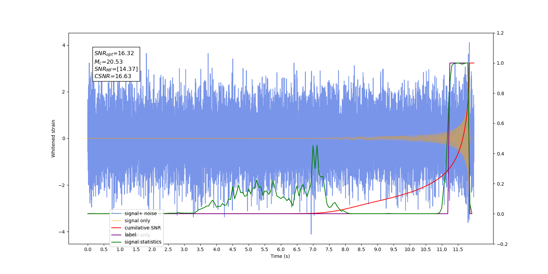The width and height of the screenshot is (548, 274).
Task: Click the x-axis tick label 2.5
Action: (168, 249)
